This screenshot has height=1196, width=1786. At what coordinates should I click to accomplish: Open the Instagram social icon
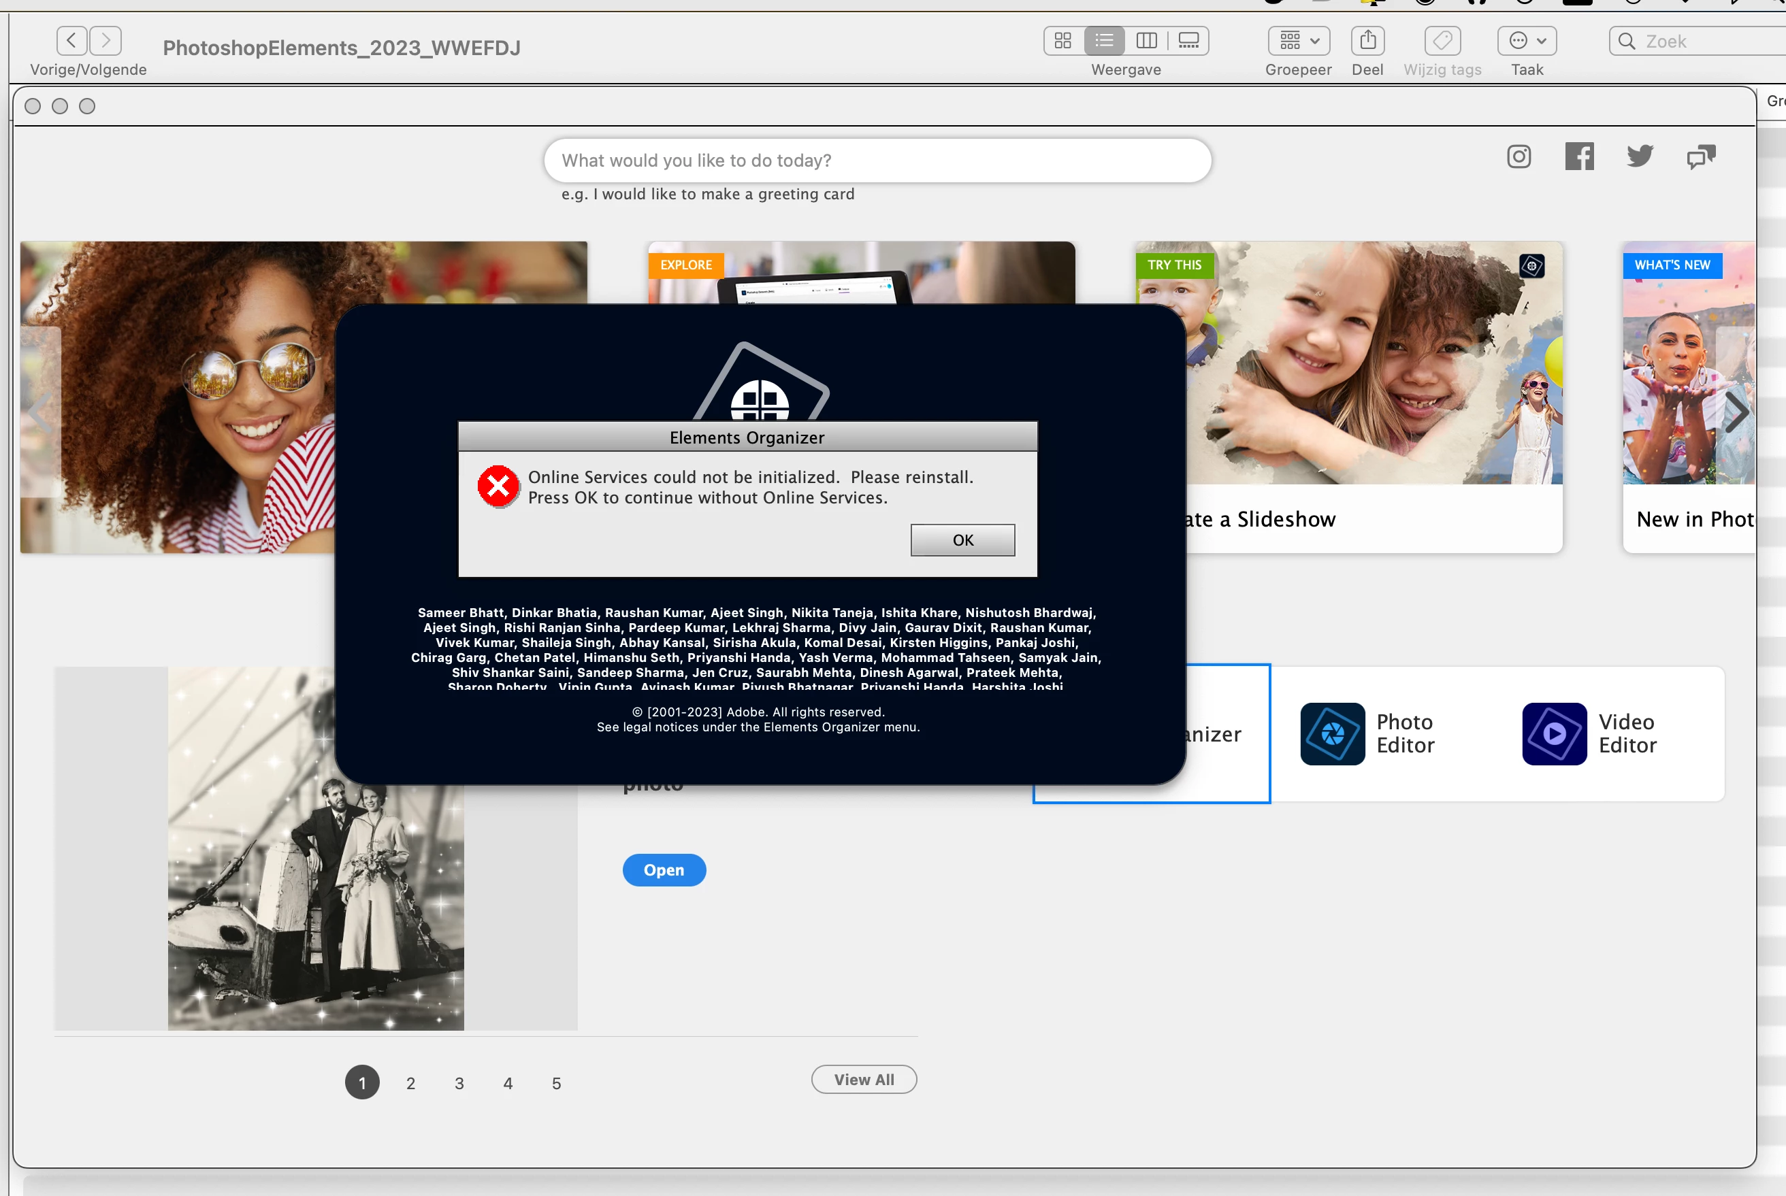[1519, 156]
